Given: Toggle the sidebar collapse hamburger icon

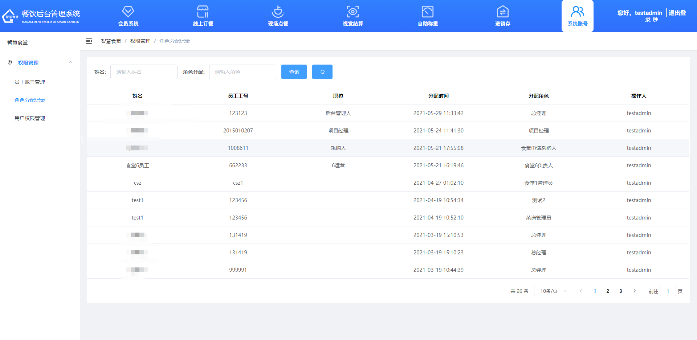Looking at the screenshot, I should click(x=89, y=41).
